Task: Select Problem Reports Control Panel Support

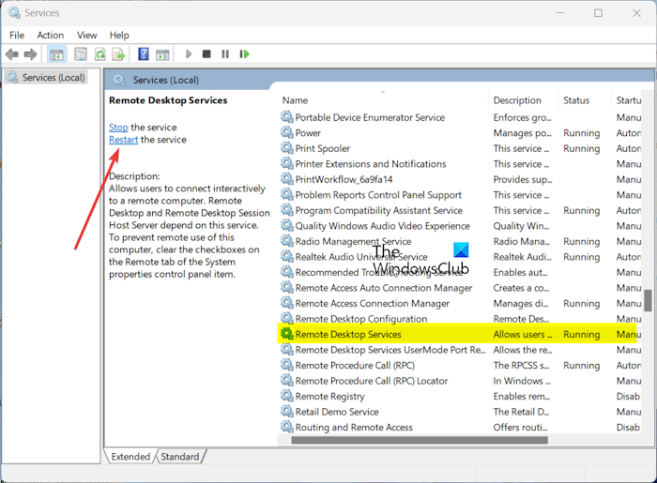Action: click(x=378, y=195)
